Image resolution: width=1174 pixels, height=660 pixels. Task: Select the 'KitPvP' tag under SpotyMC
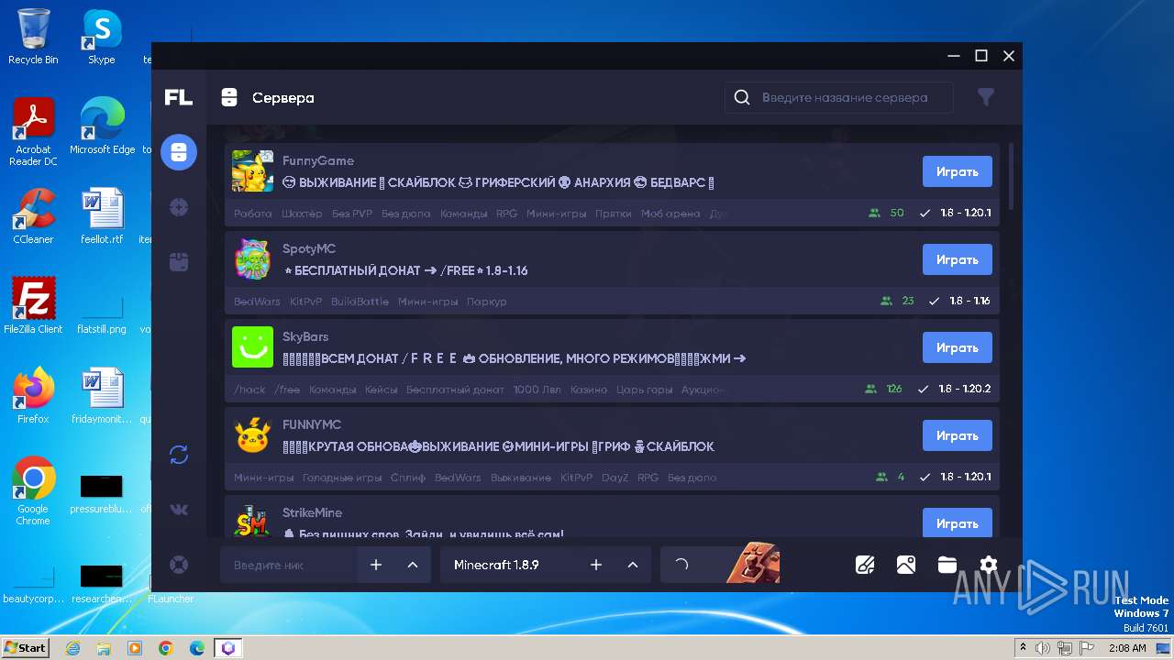[305, 302]
